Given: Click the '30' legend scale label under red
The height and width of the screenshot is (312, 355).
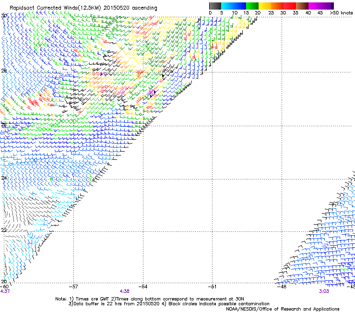Looking at the screenshot, I should click(x=283, y=13).
